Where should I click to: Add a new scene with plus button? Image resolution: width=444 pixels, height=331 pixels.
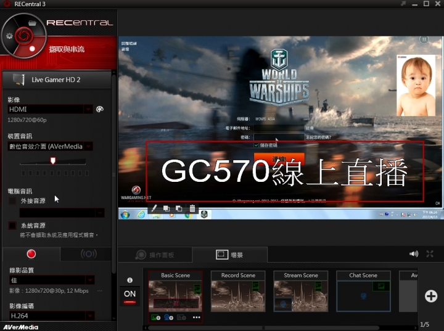[x=430, y=296]
